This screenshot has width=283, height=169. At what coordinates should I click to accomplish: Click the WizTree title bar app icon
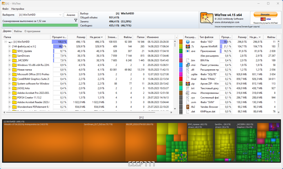pos(3,3)
